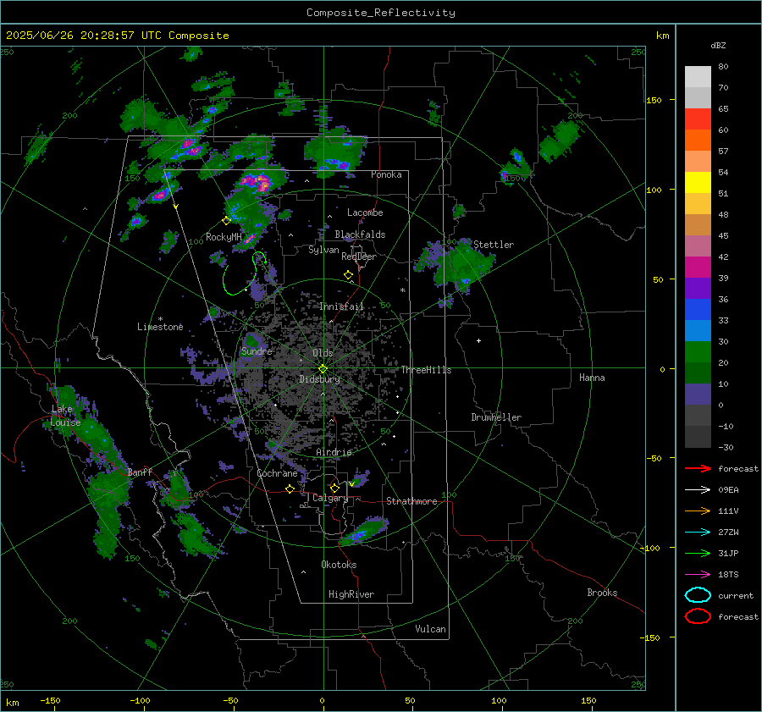Click the white plus marker west of Hanna
The image size is (762, 712).
pyautogui.click(x=478, y=340)
